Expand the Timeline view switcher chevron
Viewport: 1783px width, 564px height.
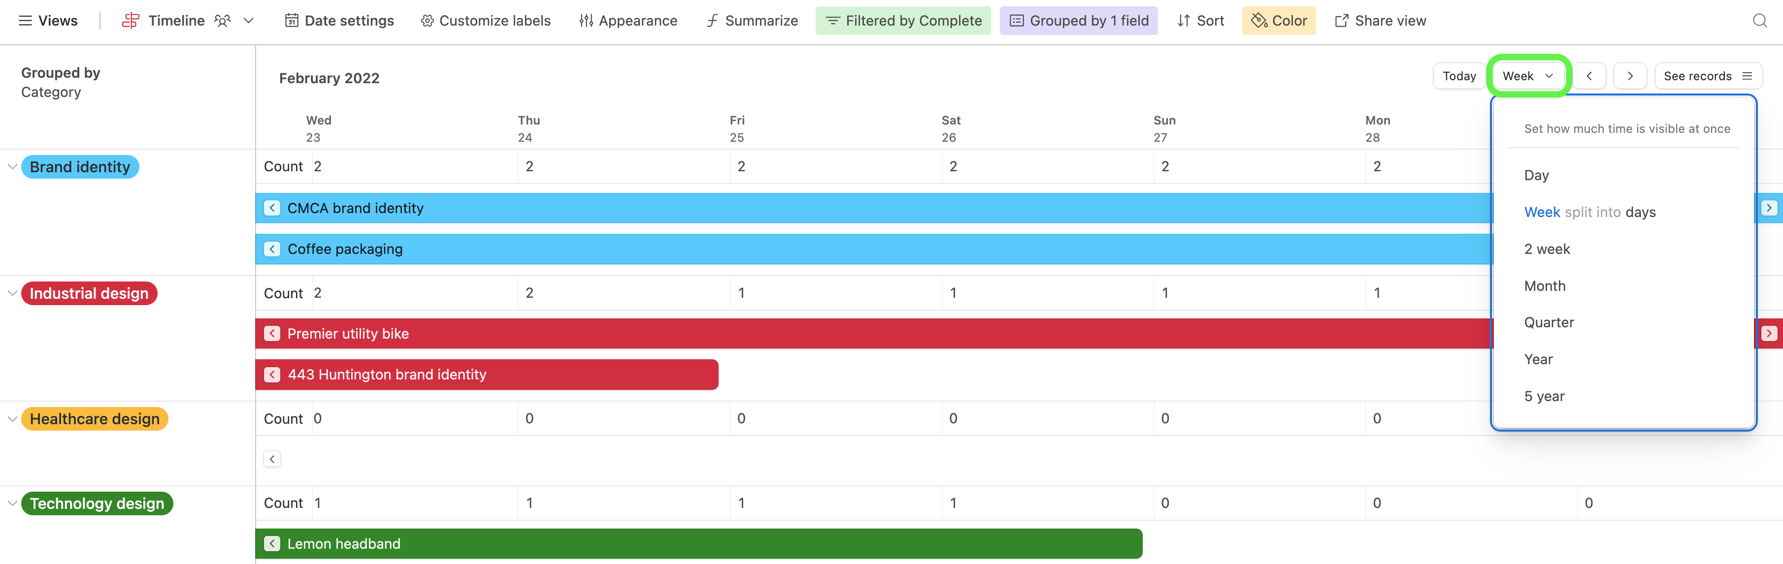[x=248, y=20]
